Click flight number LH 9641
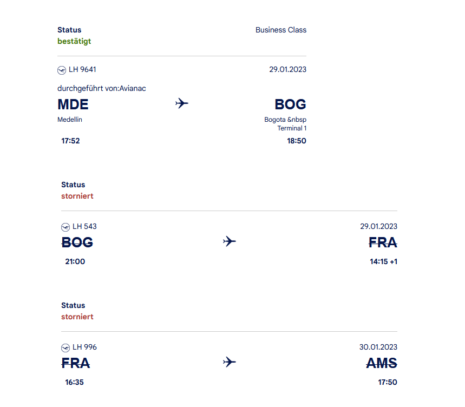 click(82, 69)
